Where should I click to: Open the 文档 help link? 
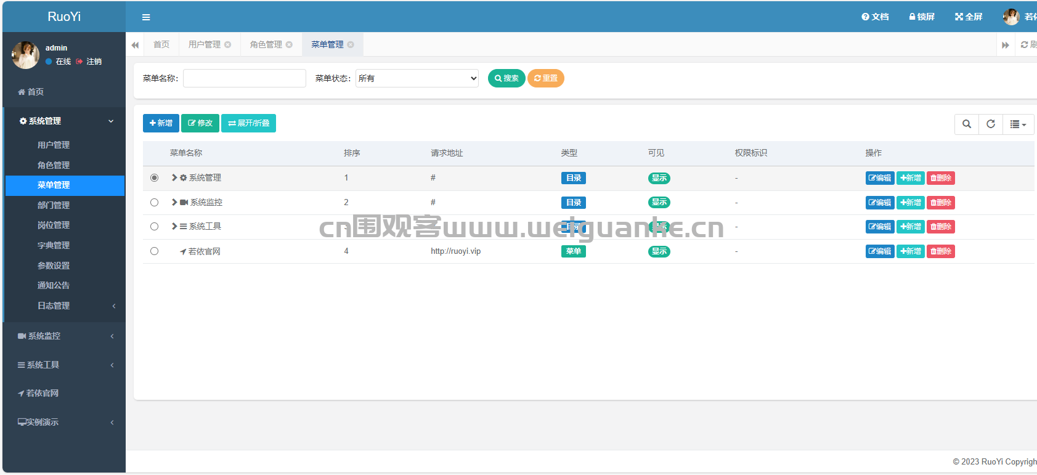875,17
